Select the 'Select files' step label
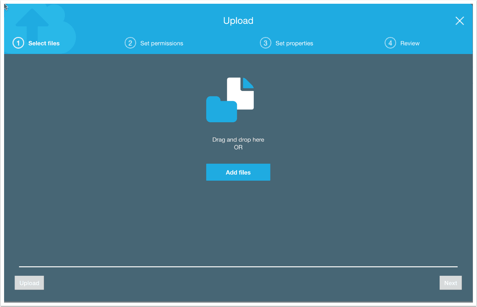 (x=44, y=43)
